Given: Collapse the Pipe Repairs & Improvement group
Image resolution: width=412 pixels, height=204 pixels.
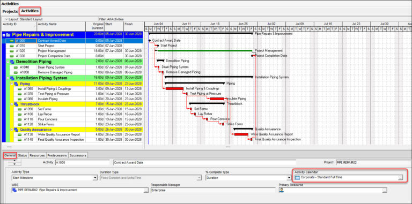Looking at the screenshot, I should pyautogui.click(x=4, y=35).
